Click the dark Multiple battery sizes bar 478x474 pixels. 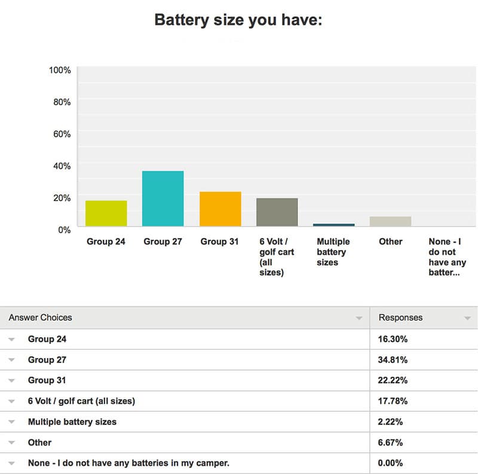[x=333, y=225]
